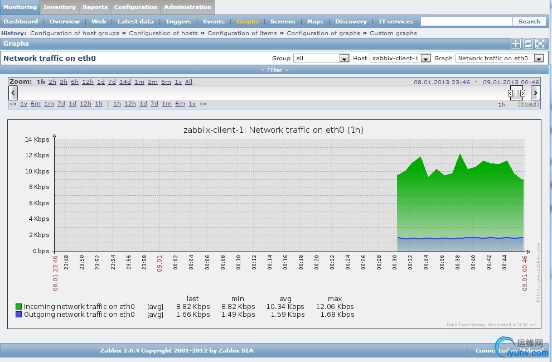
Task: Toggle the (fixed) period link
Action: click(x=528, y=104)
